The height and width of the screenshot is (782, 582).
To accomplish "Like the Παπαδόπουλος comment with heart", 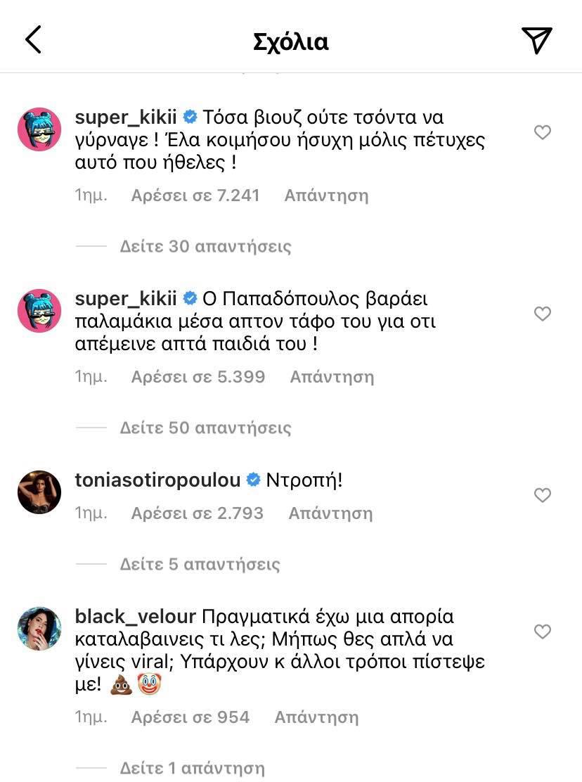I will [543, 314].
